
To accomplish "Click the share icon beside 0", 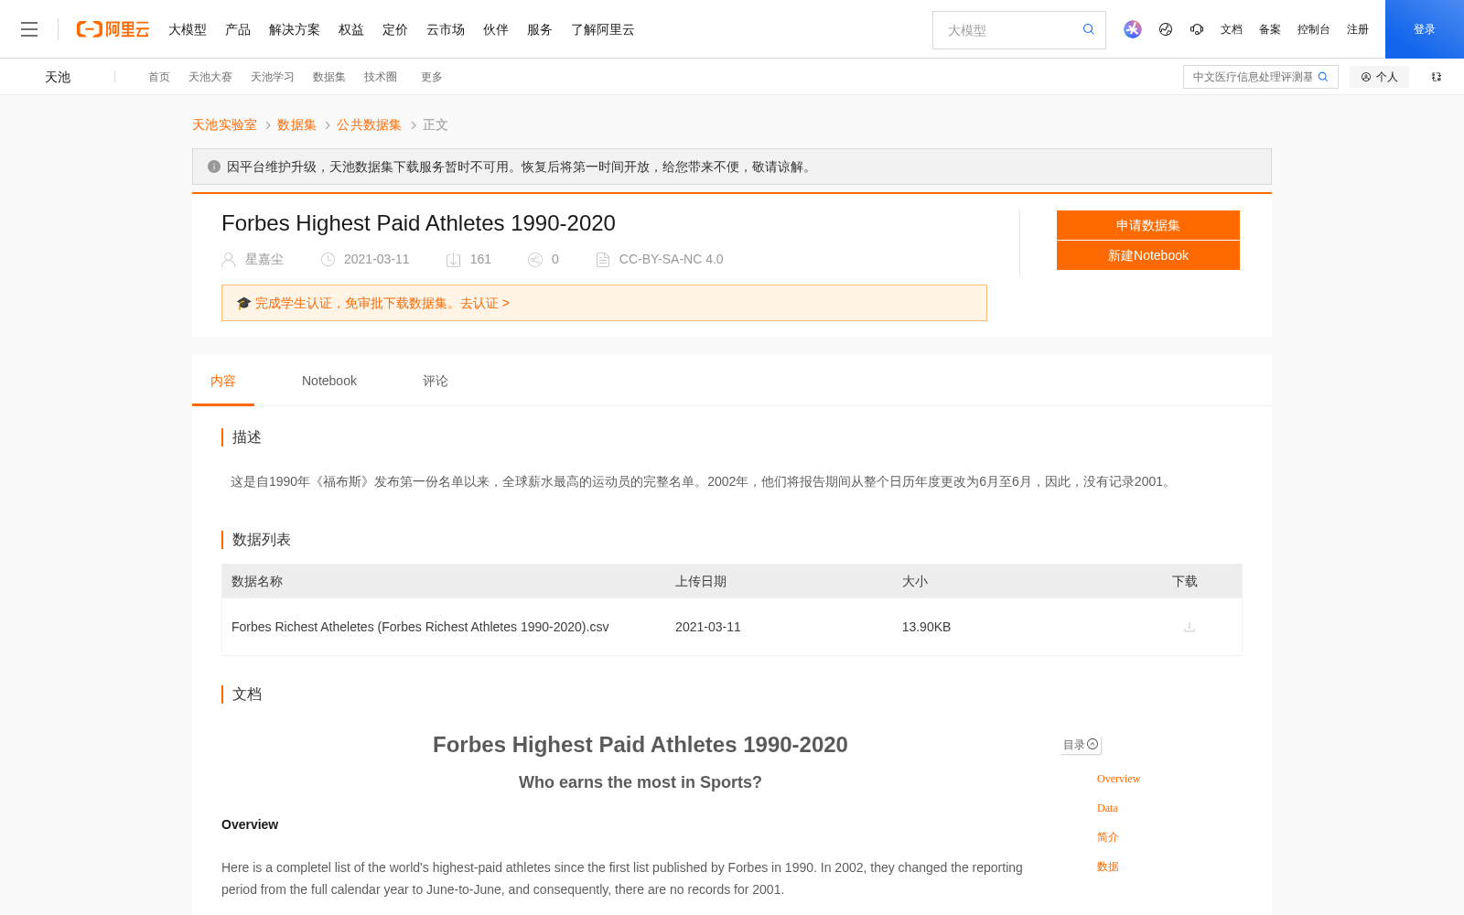I will tap(535, 260).
